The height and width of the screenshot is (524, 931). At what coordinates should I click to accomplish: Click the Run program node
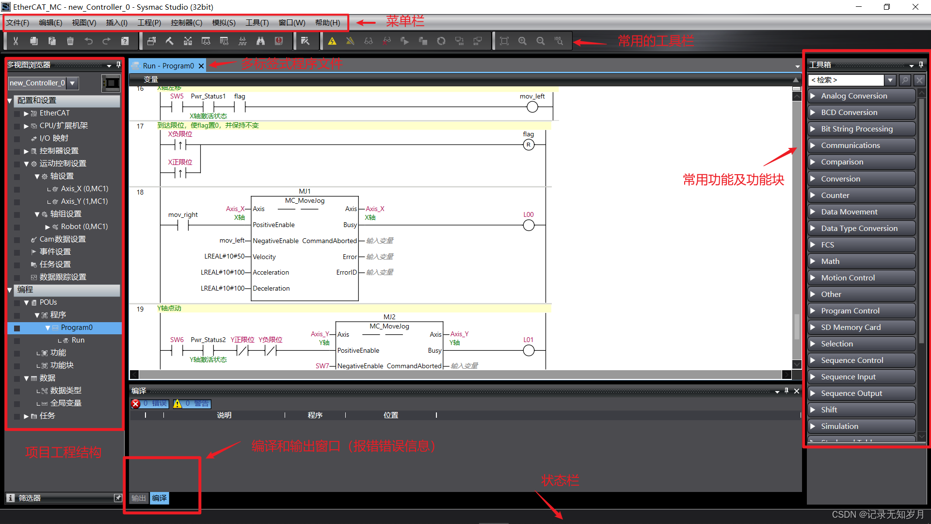[x=77, y=340]
